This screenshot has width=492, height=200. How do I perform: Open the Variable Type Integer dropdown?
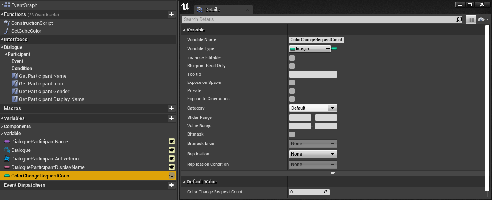tap(310, 49)
